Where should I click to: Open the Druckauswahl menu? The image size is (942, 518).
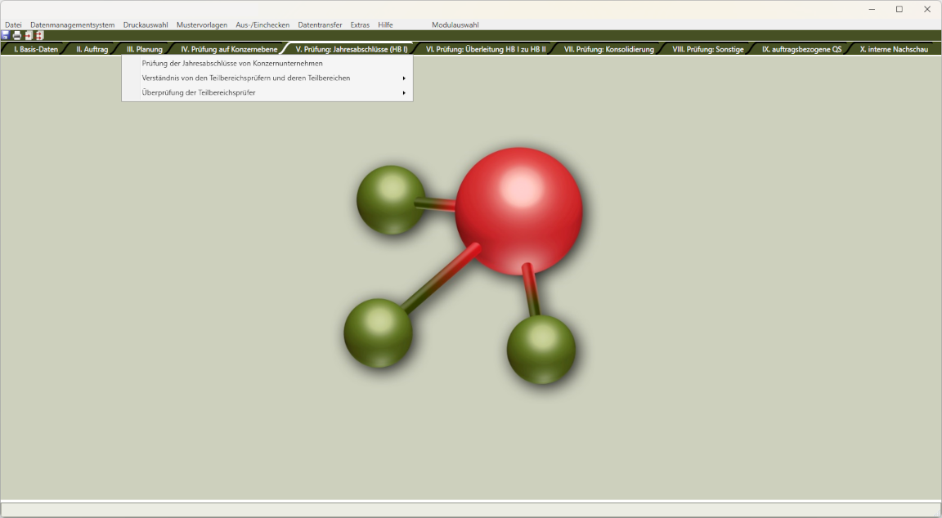pos(146,25)
